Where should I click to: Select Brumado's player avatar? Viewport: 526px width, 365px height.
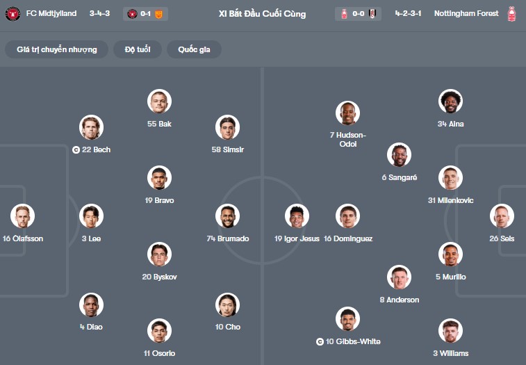227,216
